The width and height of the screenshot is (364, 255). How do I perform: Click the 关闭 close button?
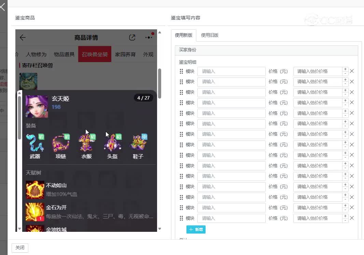(x=19, y=248)
